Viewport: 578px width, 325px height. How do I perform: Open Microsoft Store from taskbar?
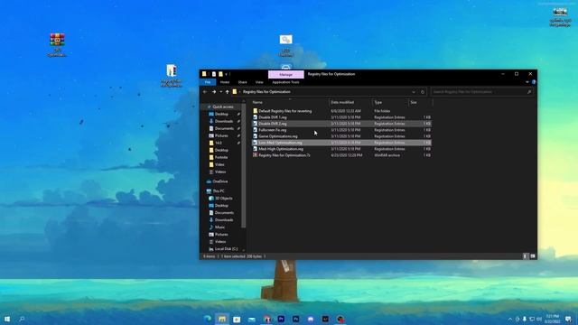tap(237, 319)
